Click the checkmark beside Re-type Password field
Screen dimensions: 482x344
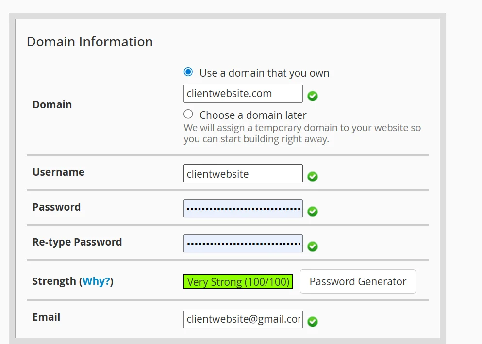[x=312, y=246]
